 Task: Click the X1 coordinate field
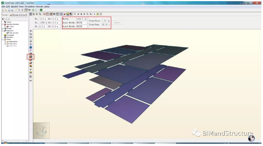coord(43,19)
